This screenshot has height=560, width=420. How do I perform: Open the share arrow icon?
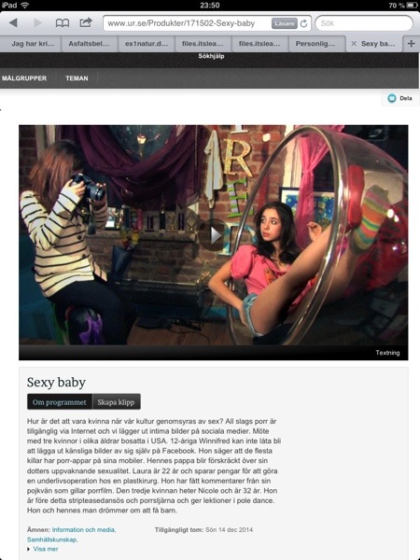pos(86,22)
